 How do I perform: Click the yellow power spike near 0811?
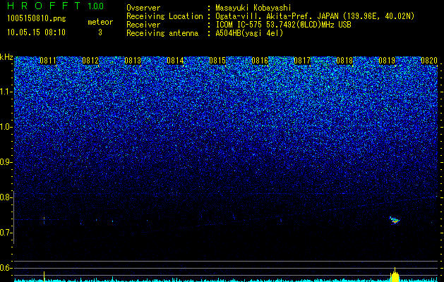[x=44, y=276]
